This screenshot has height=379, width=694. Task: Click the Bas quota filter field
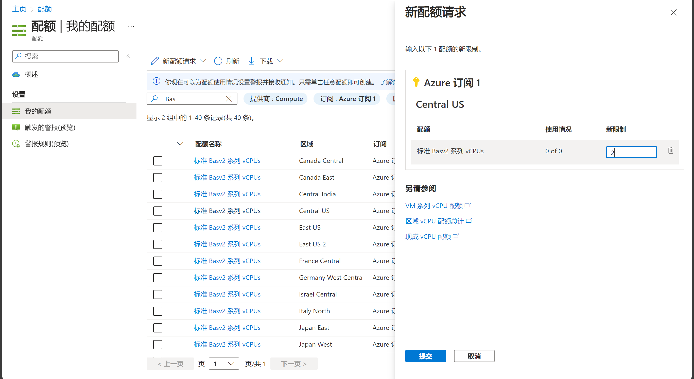click(x=192, y=99)
